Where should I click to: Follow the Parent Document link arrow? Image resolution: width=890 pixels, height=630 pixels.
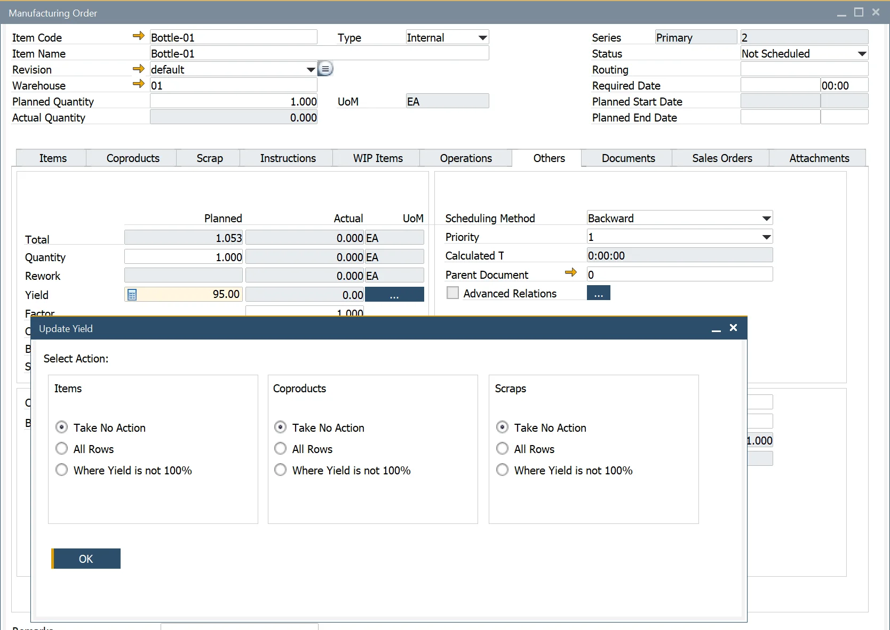tap(570, 273)
